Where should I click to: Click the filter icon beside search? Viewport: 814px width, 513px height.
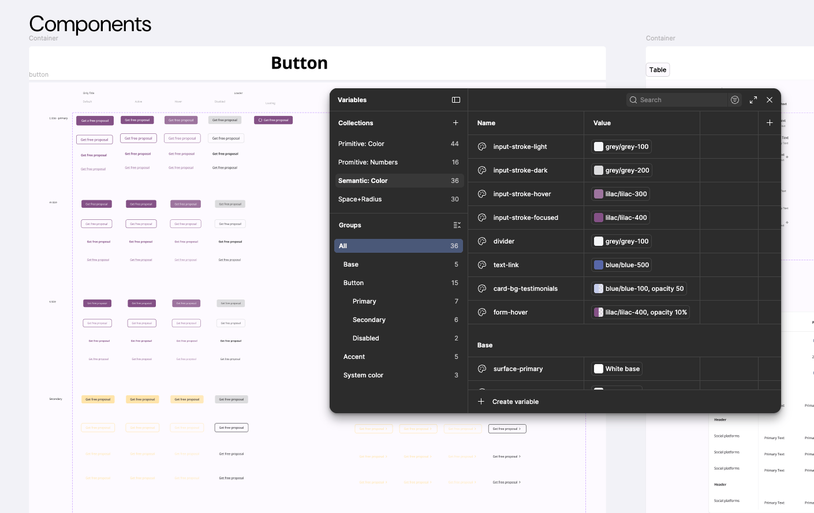pos(734,100)
